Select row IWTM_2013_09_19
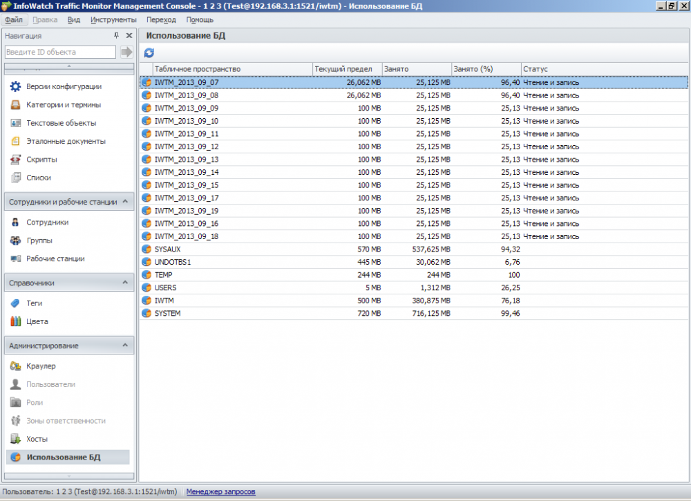The height and width of the screenshot is (501, 691). click(x=414, y=211)
